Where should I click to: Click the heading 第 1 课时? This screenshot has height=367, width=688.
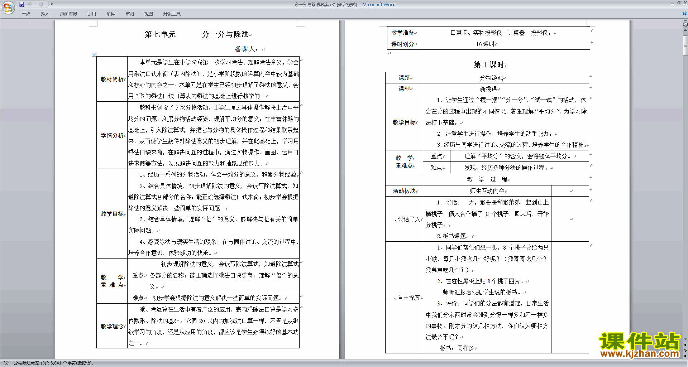489,65
